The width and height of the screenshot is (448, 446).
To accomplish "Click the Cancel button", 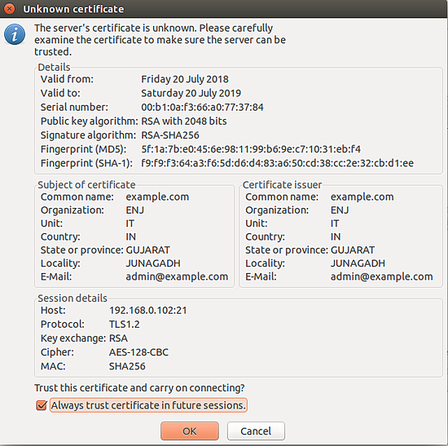I will click(x=256, y=431).
